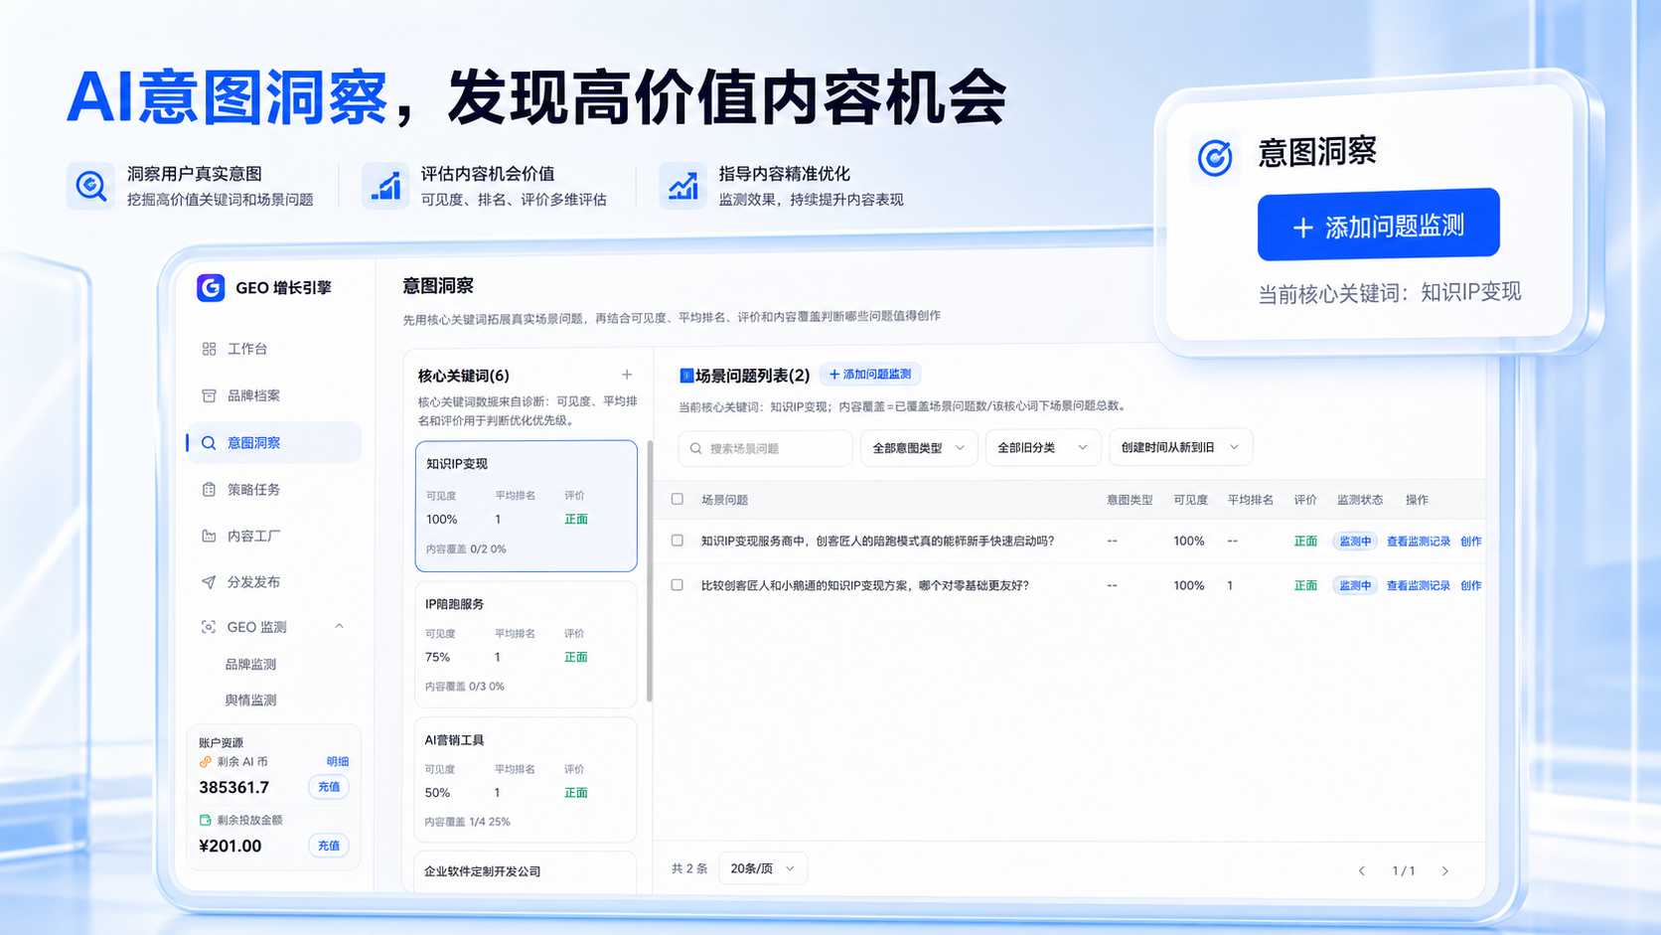Click the plus icon beside 核心关键词(6)

pyautogui.click(x=627, y=375)
